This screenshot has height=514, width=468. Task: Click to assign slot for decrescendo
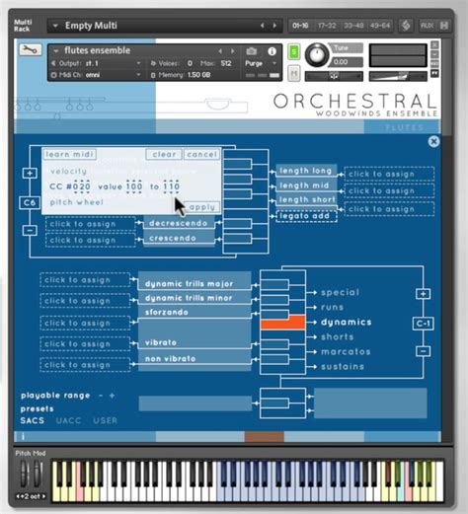tap(91, 224)
